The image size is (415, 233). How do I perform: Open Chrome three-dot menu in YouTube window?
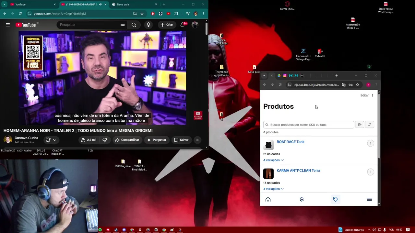(x=203, y=14)
